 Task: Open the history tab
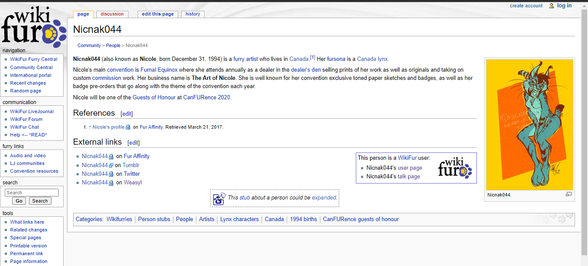193,14
